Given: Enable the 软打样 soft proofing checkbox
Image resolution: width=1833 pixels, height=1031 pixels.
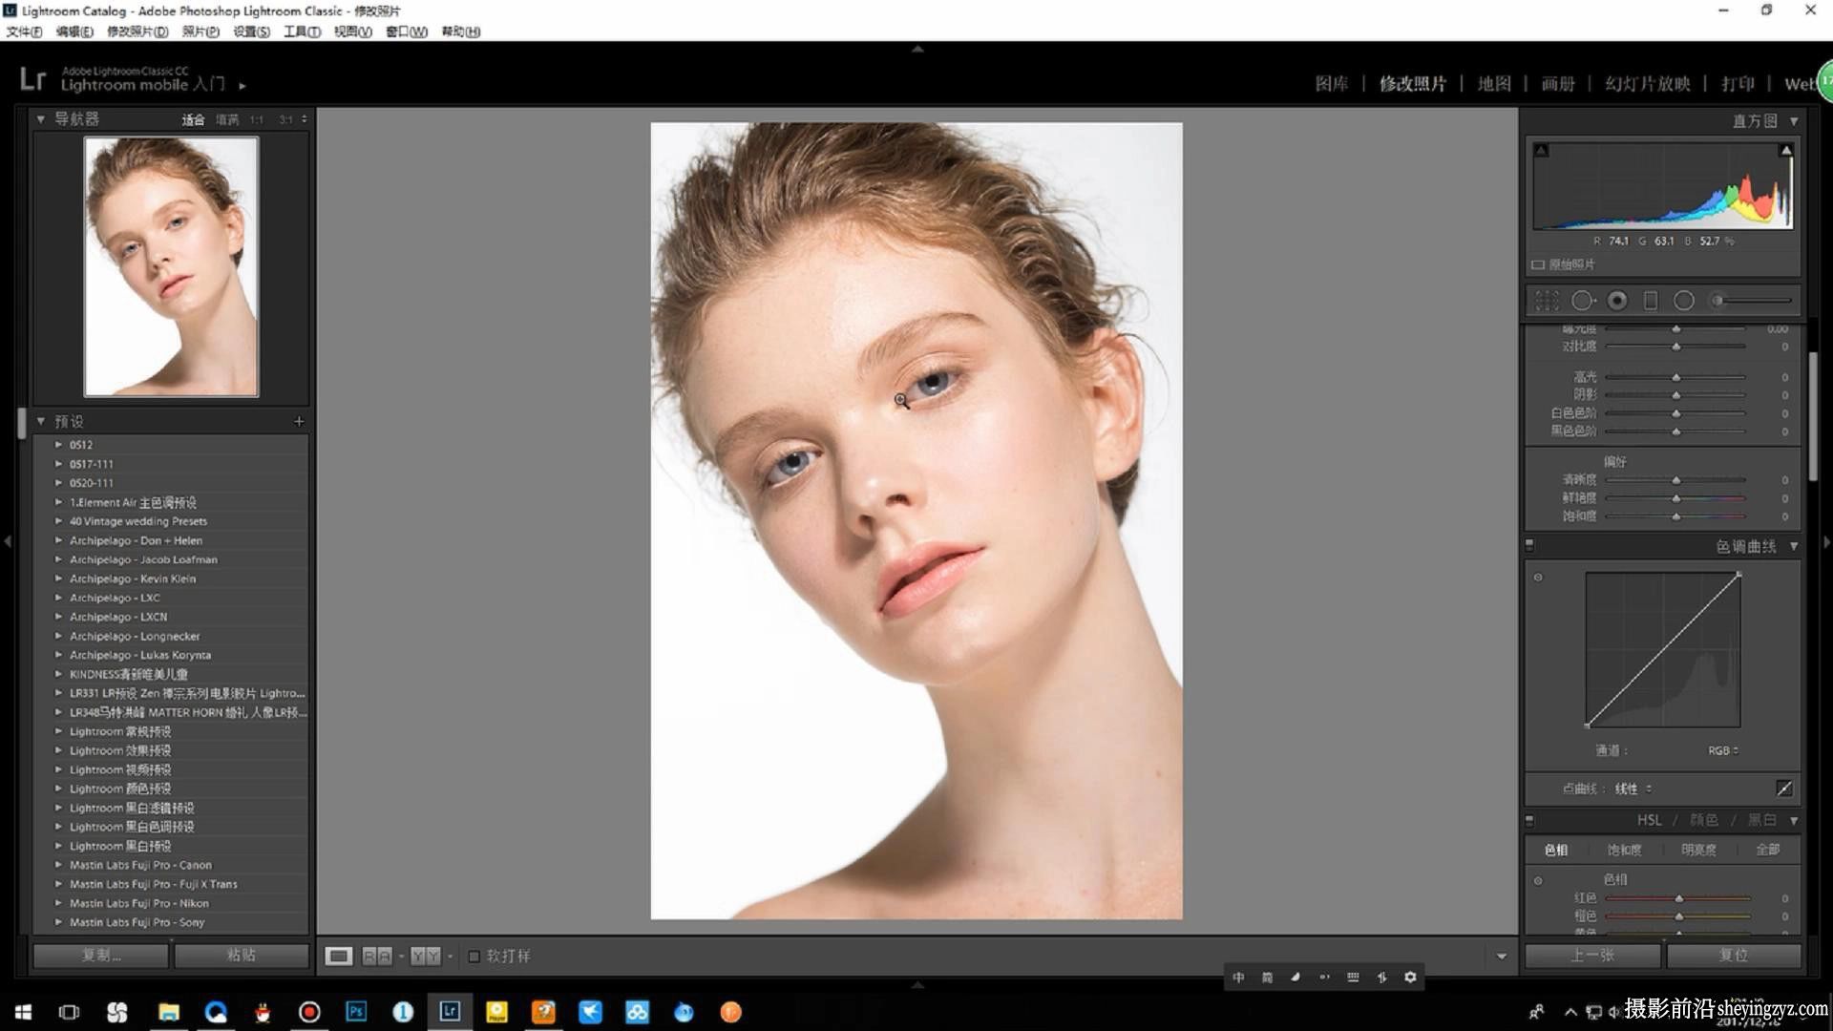Looking at the screenshot, I should (x=474, y=956).
